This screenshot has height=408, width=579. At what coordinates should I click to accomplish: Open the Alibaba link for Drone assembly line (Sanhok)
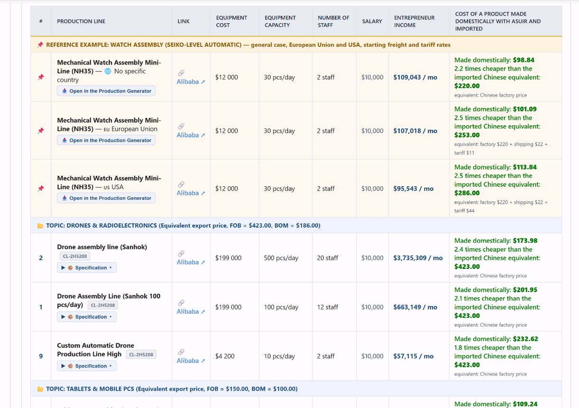191,262
